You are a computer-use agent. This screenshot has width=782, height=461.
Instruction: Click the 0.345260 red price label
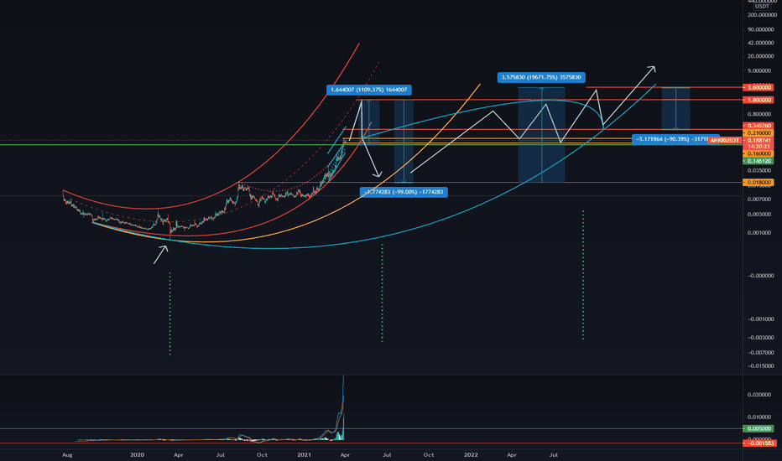tap(758, 126)
